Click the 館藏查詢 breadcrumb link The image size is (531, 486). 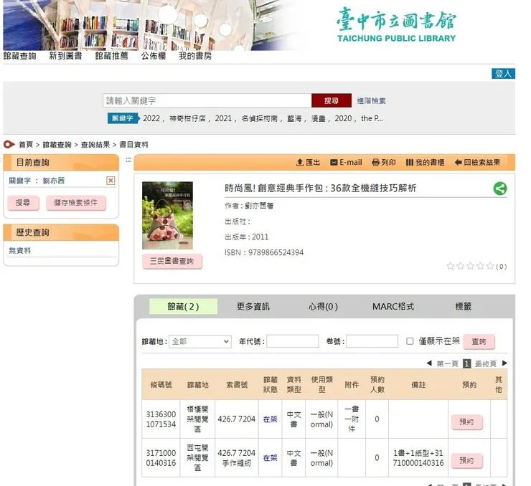[57, 144]
